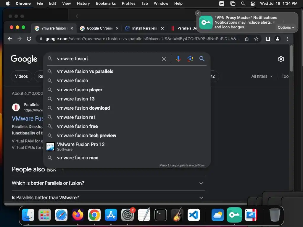Bookmark this tab with the star icon
Viewport: 303px width, 227px height.
click(x=256, y=39)
